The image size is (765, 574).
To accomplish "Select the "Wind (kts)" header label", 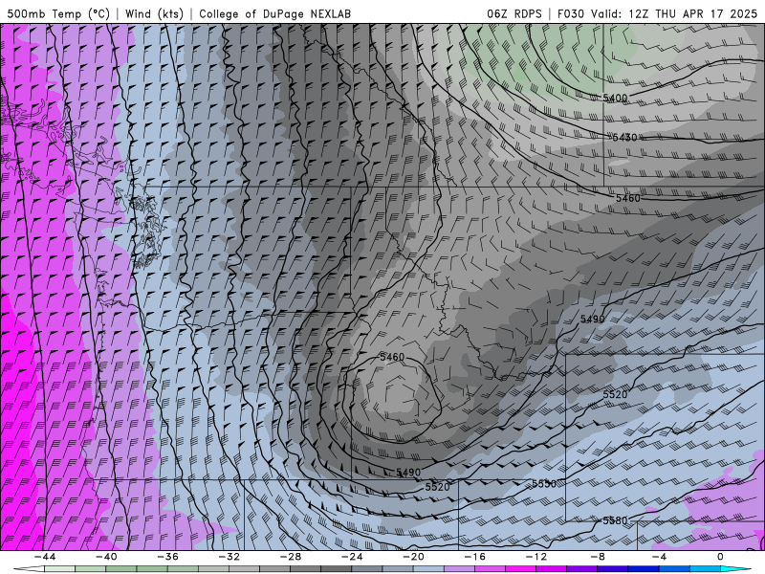I will point(154,13).
